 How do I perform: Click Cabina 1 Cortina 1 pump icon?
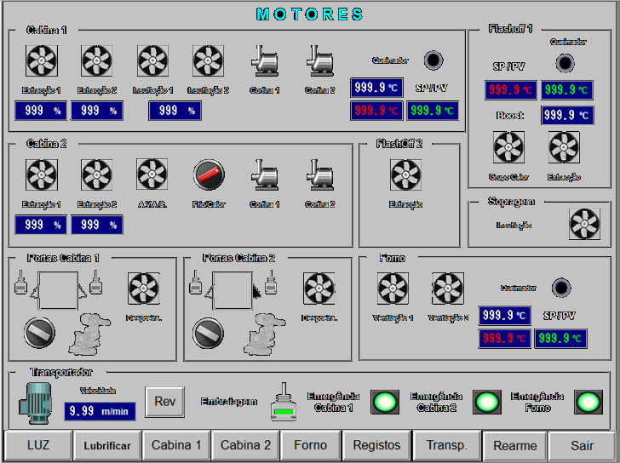[x=265, y=61]
